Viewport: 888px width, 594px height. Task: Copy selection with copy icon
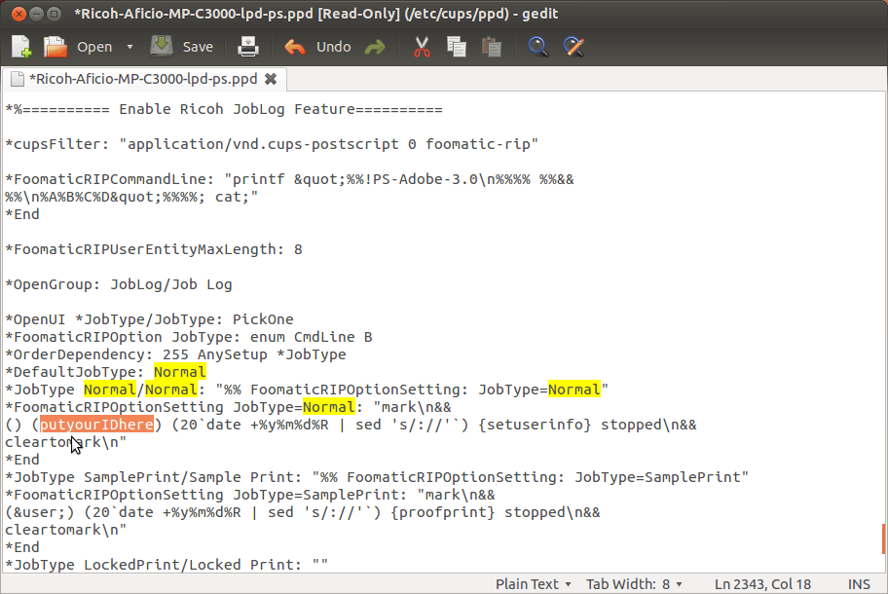pos(457,47)
